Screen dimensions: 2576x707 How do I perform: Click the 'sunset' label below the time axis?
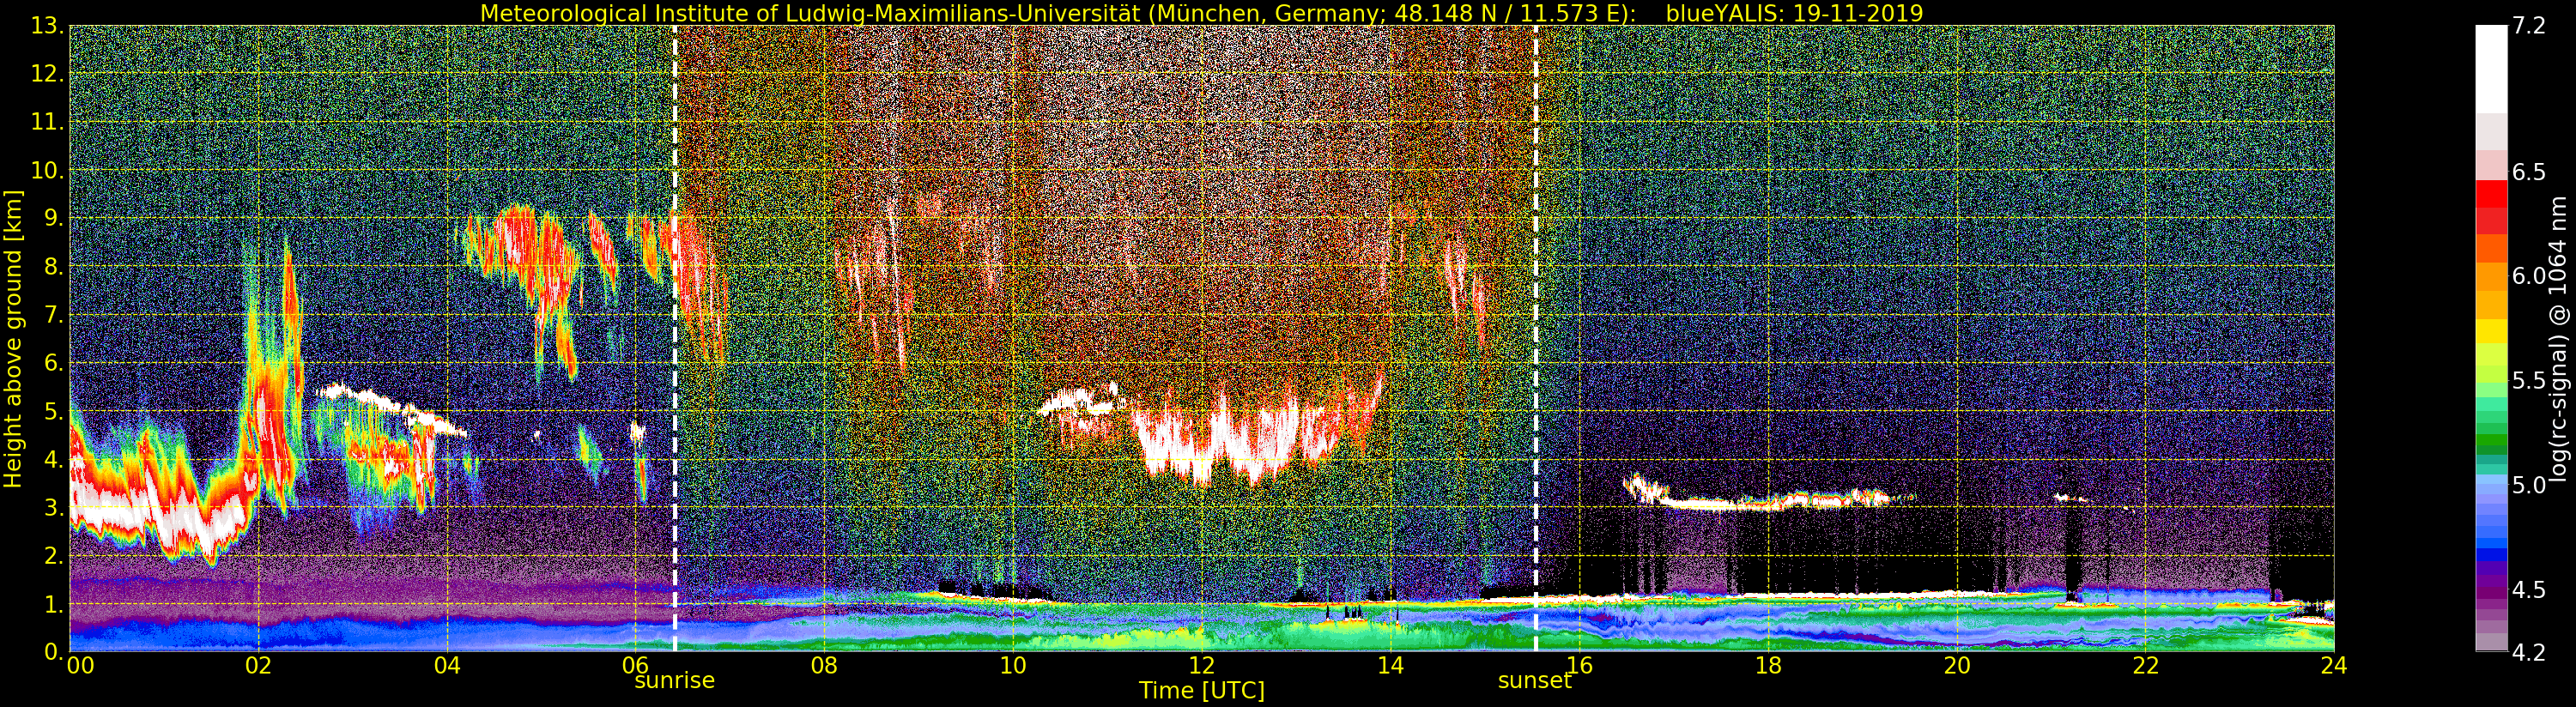(x=1534, y=681)
